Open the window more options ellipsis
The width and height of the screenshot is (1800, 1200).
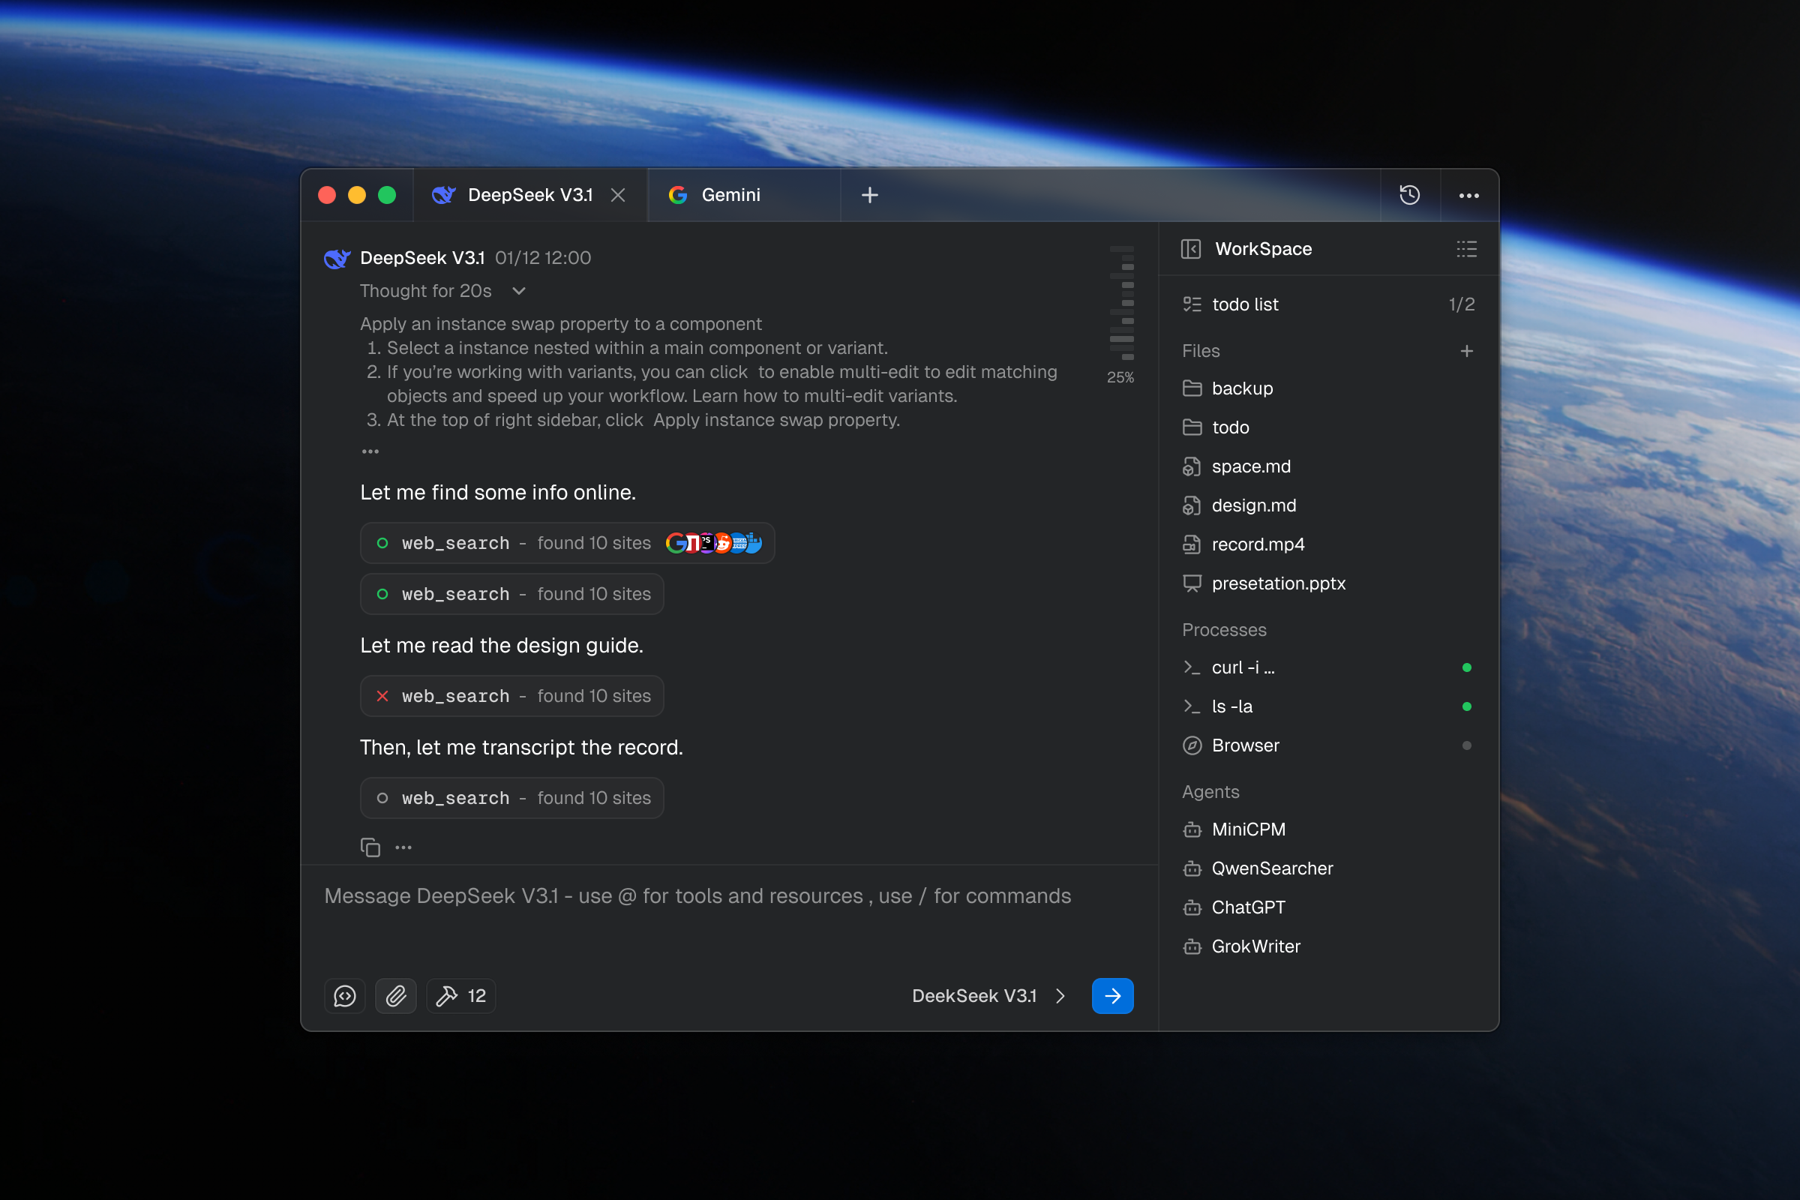click(1468, 195)
